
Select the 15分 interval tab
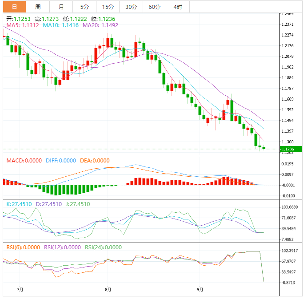(x=108, y=7)
